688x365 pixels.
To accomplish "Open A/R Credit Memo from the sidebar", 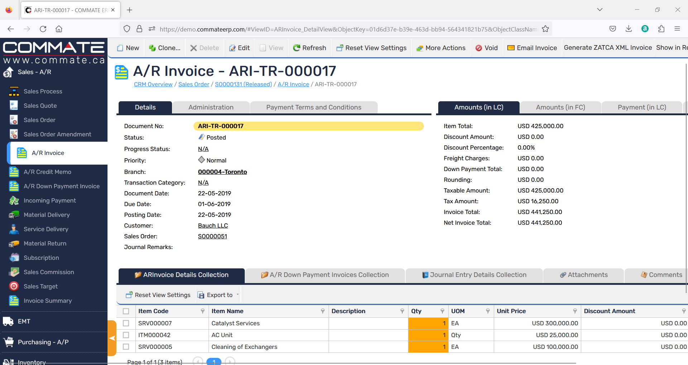I will click(47, 172).
